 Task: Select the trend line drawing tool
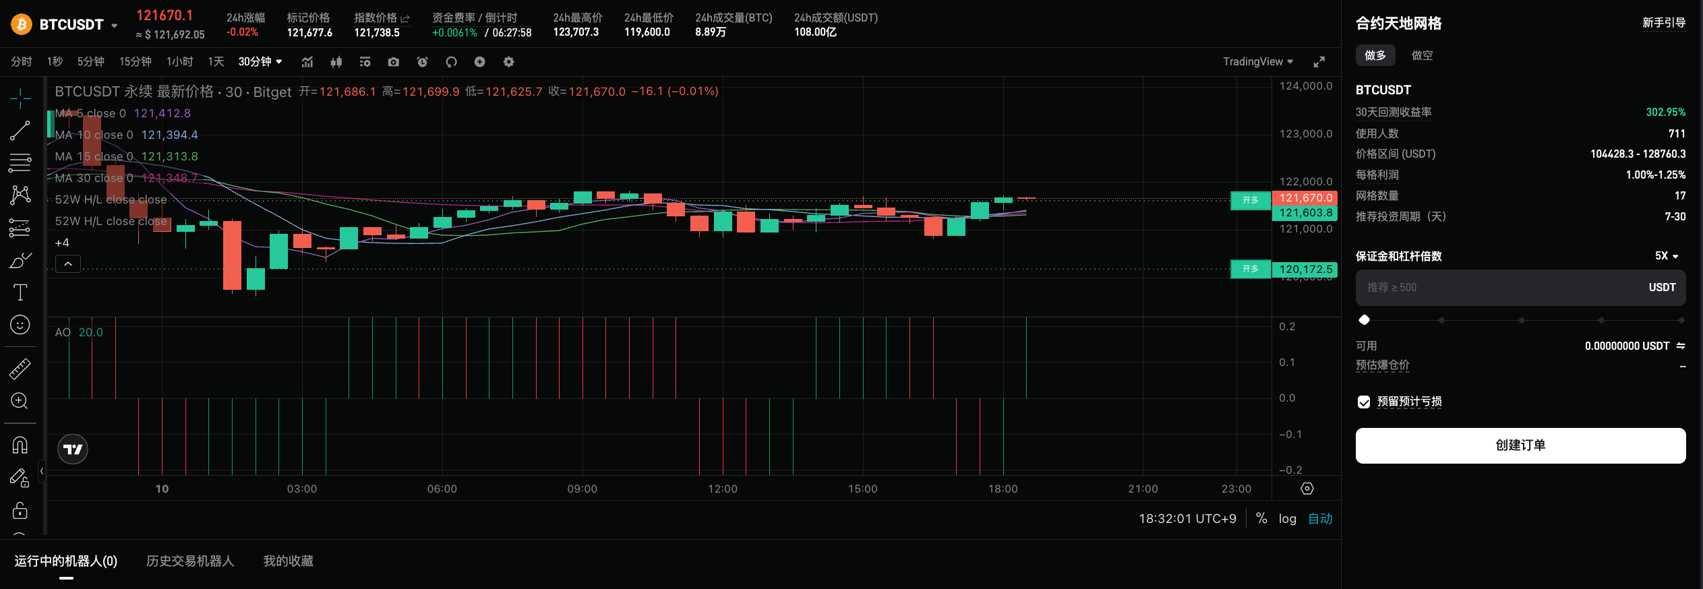[20, 131]
